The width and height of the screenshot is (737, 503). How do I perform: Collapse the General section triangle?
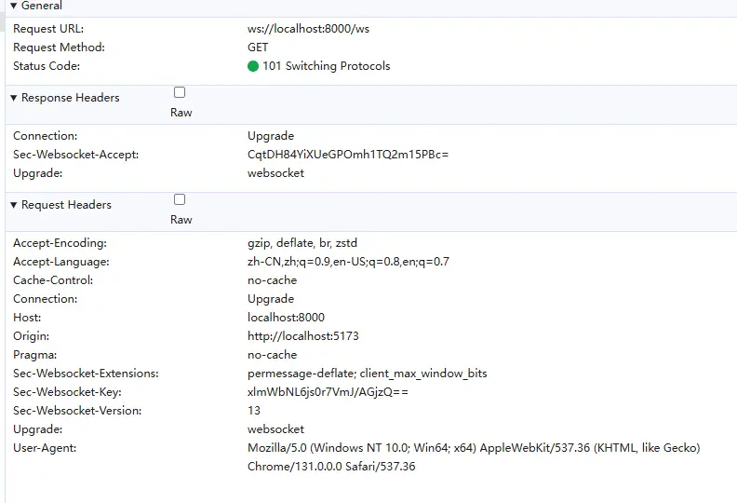click(x=14, y=6)
